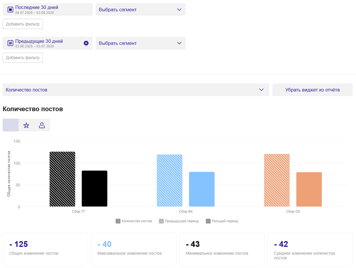
Task: Click the '- 125' total change card
Action: click(x=45, y=249)
